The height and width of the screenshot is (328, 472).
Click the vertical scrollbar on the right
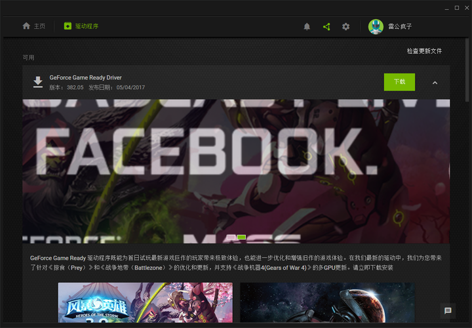467,71
